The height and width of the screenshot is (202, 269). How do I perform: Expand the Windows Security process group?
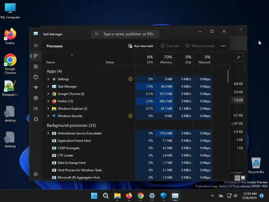coord(48,116)
